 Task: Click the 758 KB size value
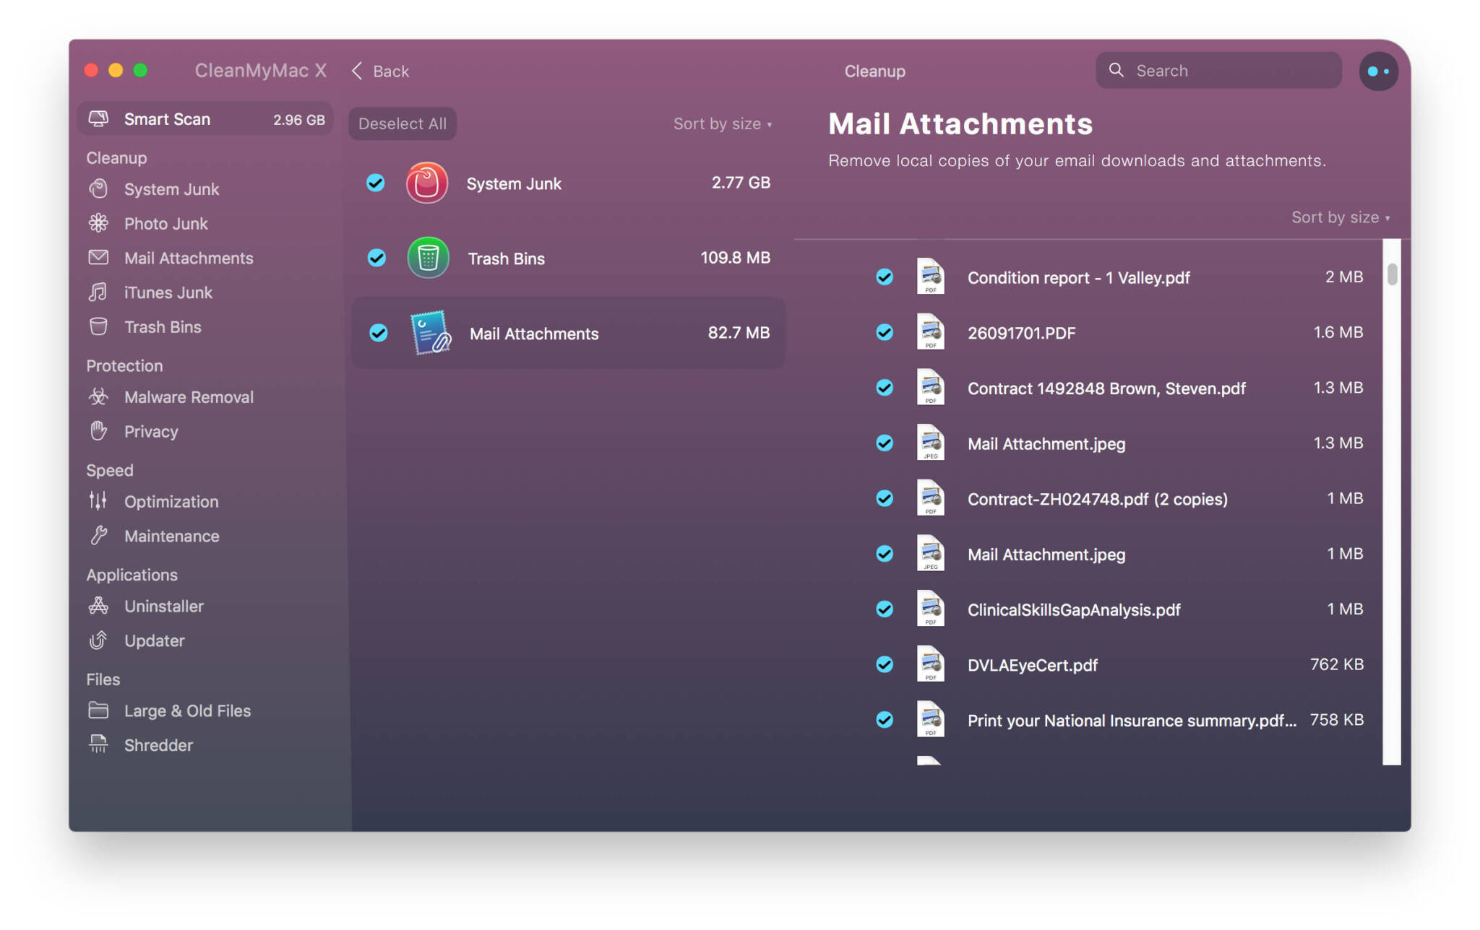1337,720
